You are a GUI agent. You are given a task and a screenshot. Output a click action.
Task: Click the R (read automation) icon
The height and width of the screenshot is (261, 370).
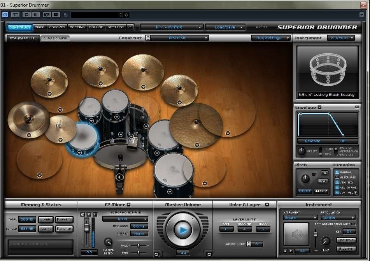click(27, 15)
